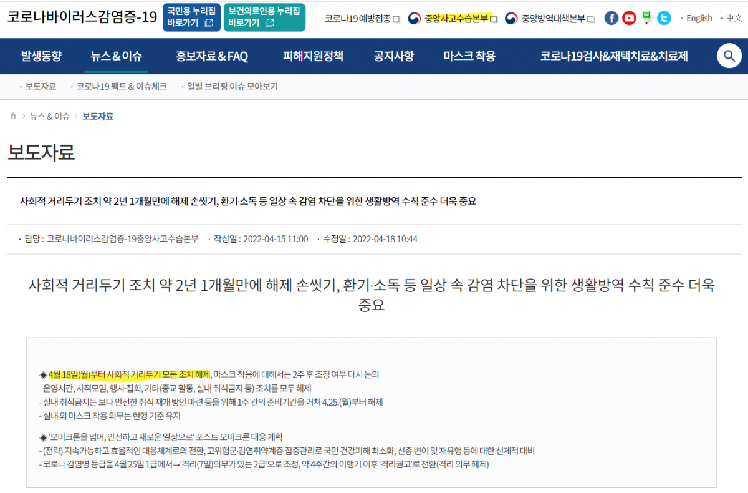Click line 실내·외 마스크 착용 의무는 현행 기준 유지

(110, 416)
